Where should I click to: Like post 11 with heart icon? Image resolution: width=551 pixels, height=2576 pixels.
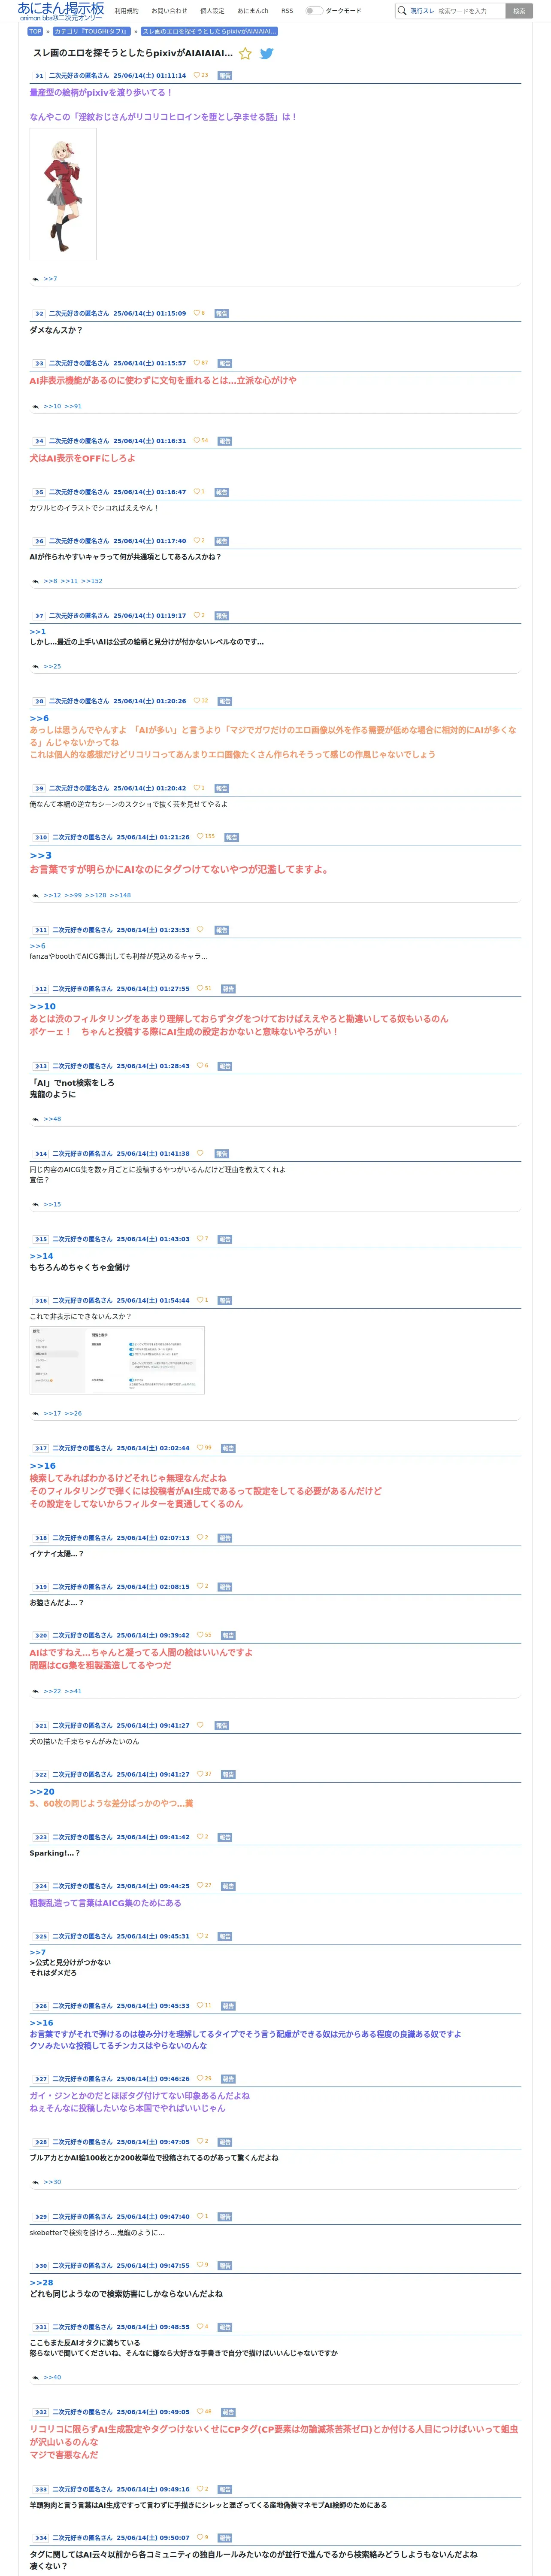coord(200,930)
